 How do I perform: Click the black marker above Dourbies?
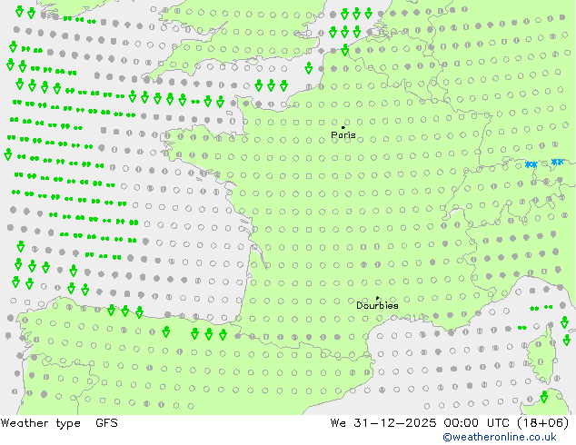[377, 298]
